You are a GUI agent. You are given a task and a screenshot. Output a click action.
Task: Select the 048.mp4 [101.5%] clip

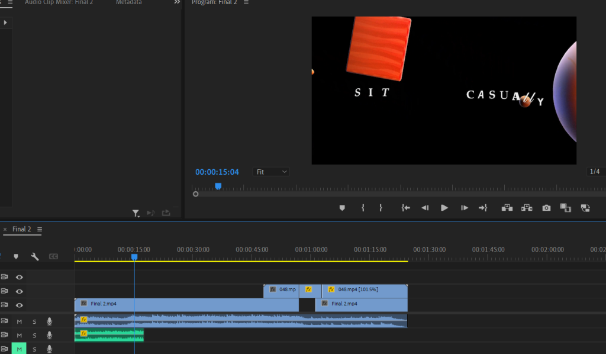tap(365, 291)
